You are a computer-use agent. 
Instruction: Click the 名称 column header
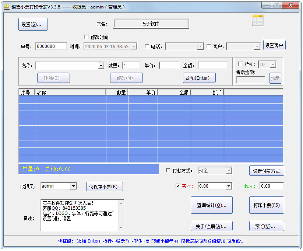70,93
